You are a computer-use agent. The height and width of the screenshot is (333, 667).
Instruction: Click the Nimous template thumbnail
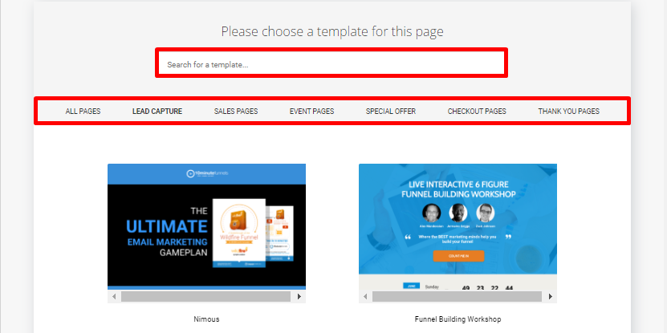(x=207, y=226)
